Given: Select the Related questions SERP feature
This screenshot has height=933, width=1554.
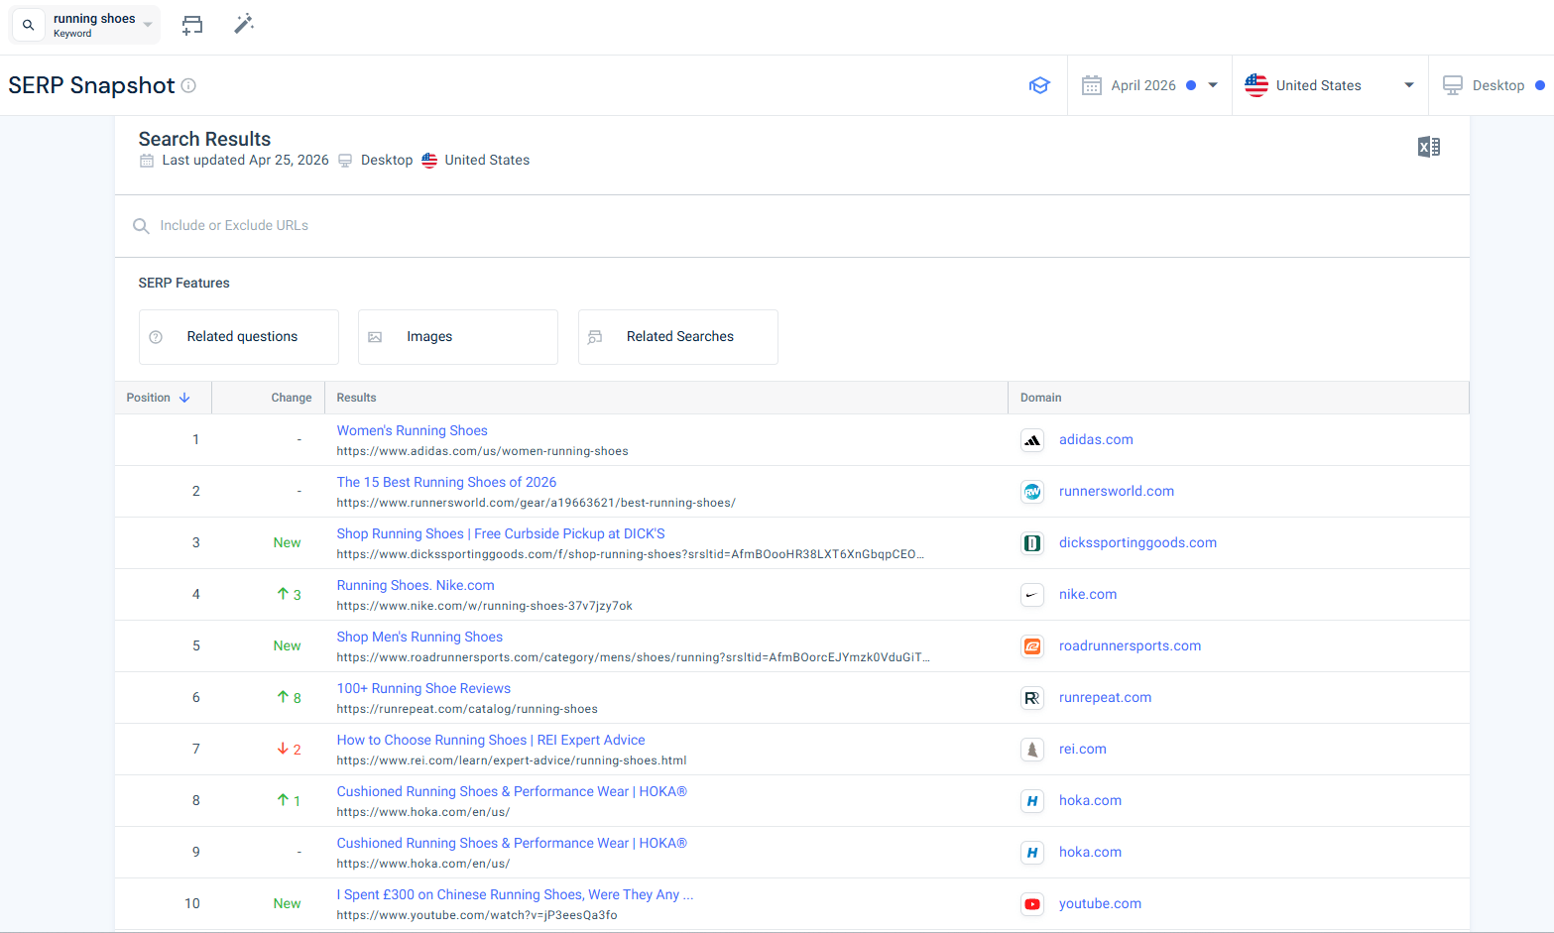Looking at the screenshot, I should pyautogui.click(x=239, y=337).
